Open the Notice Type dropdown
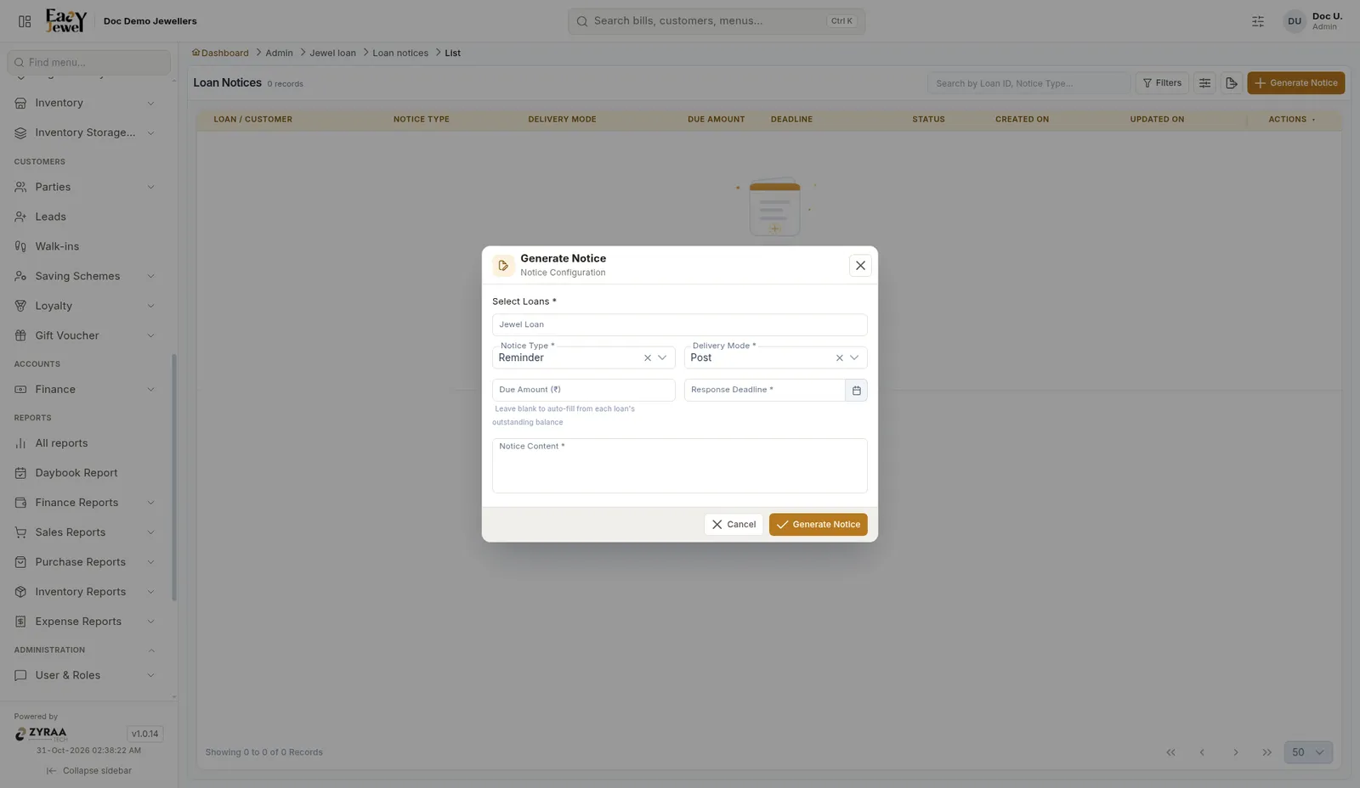Viewport: 1360px width, 788px height. coord(663,358)
